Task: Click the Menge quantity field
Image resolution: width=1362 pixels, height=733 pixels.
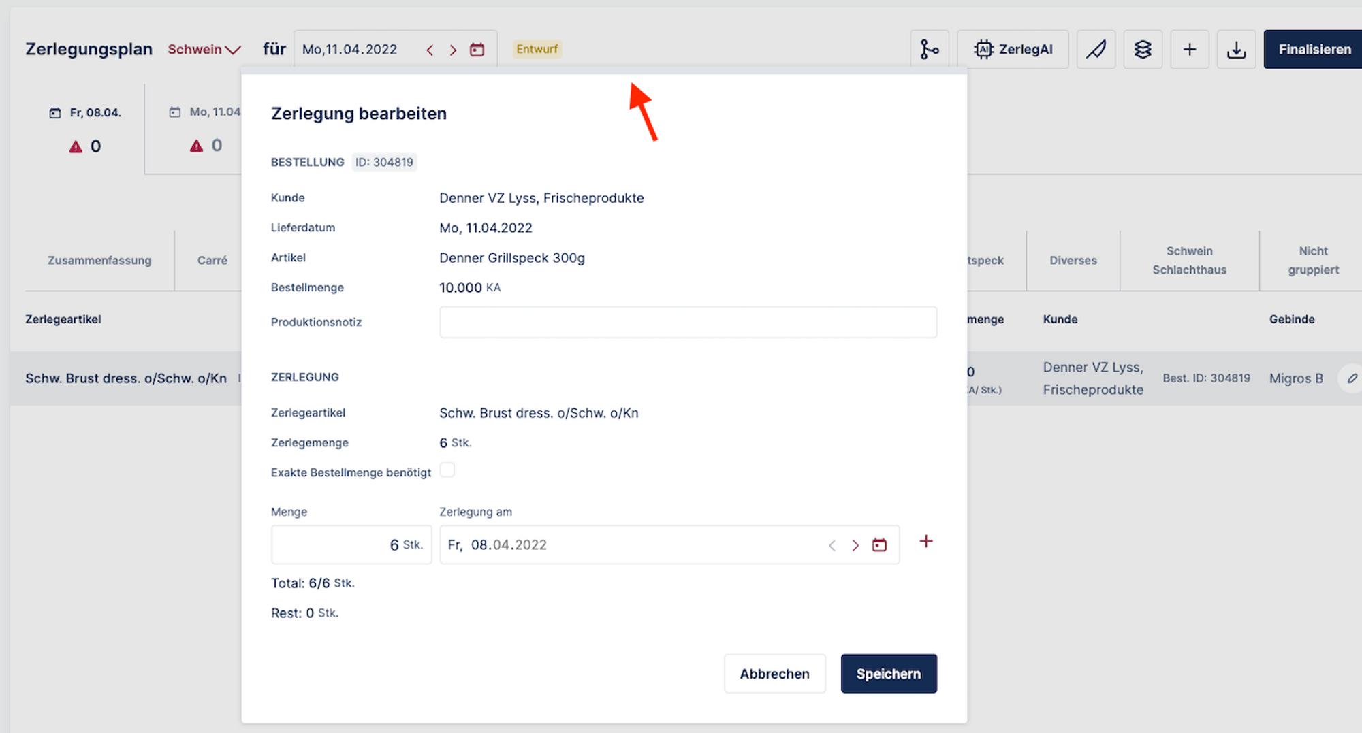Action: [x=351, y=545]
